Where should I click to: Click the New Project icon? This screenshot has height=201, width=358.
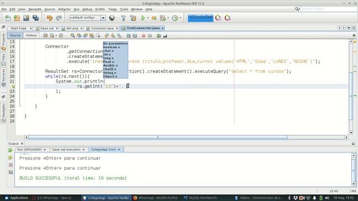click(x=17, y=18)
